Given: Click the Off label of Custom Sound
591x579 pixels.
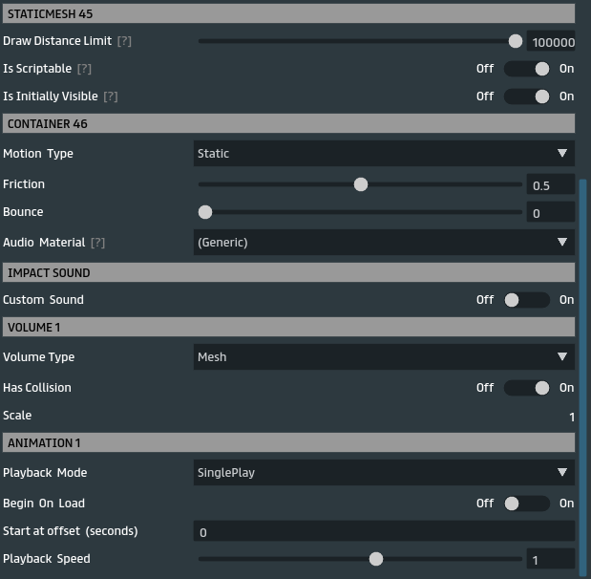Looking at the screenshot, I should click(485, 300).
